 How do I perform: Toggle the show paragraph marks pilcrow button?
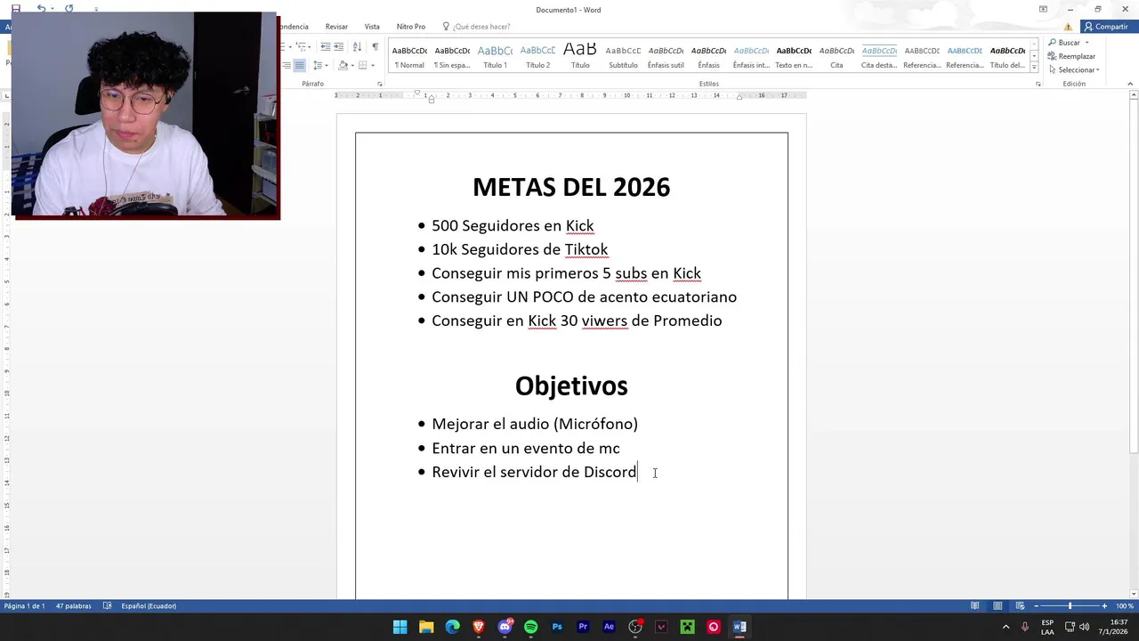(x=375, y=46)
